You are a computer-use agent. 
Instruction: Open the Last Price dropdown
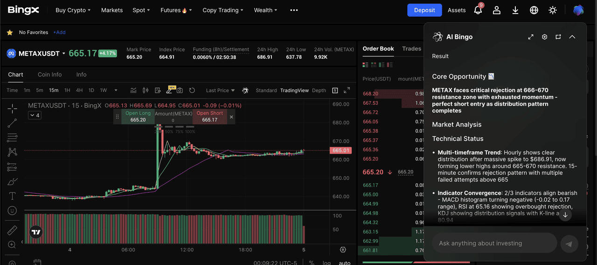click(x=220, y=90)
